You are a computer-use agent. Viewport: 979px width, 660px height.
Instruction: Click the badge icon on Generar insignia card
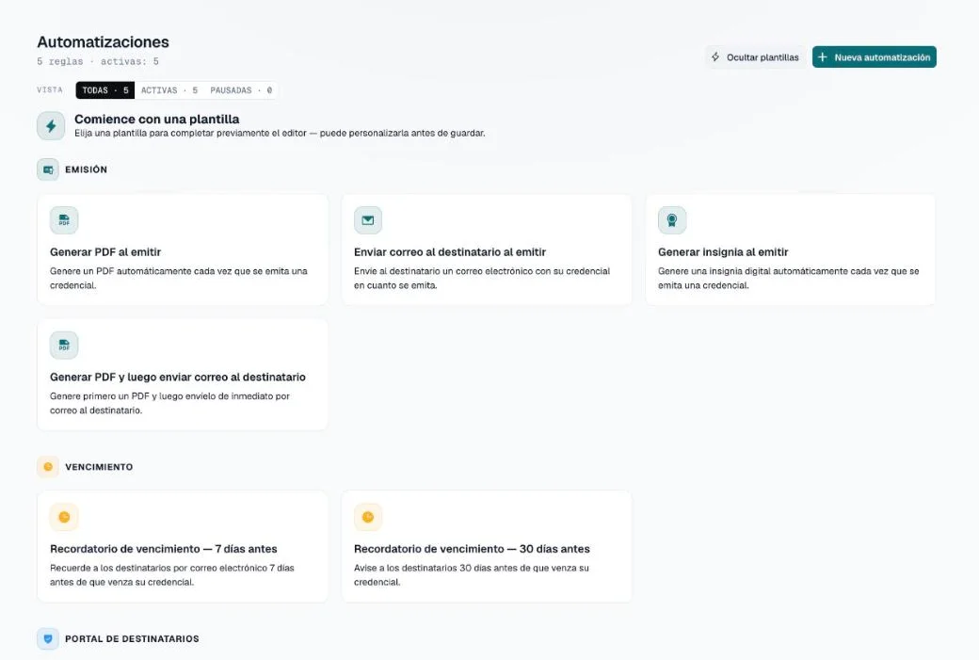point(672,220)
